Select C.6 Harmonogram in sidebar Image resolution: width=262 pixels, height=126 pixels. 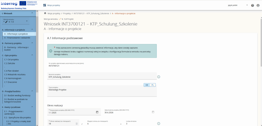(13, 78)
